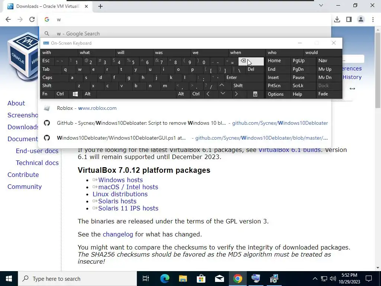Click the left arrow key on On-Screen Keyboard
This screenshot has width=381, height=286.
click(x=208, y=94)
